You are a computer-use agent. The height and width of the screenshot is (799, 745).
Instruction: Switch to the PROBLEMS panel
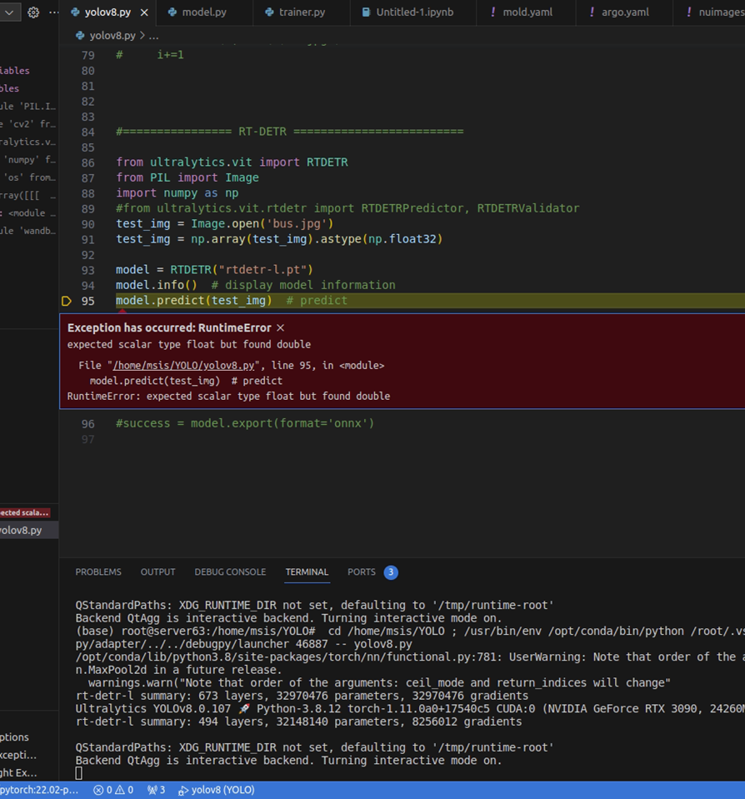[97, 572]
